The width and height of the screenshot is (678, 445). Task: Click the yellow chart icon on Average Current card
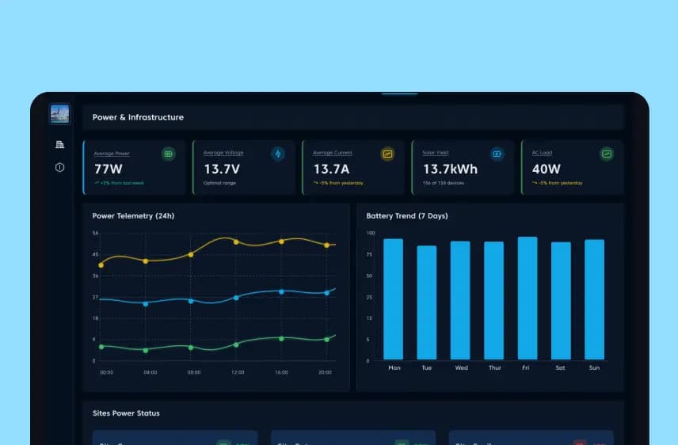tap(387, 154)
